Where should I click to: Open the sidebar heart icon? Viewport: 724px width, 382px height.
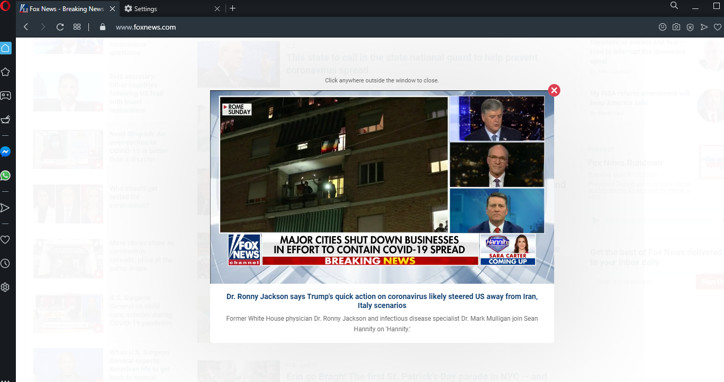click(x=5, y=239)
